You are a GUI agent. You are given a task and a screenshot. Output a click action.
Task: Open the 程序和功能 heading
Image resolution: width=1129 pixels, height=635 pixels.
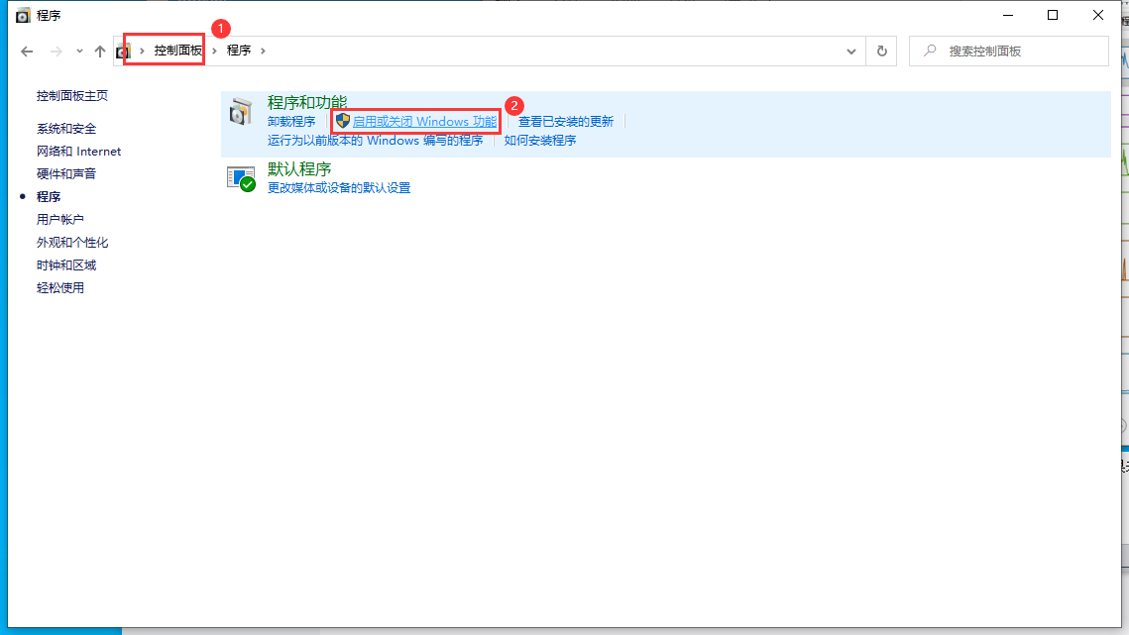pyautogui.click(x=306, y=102)
